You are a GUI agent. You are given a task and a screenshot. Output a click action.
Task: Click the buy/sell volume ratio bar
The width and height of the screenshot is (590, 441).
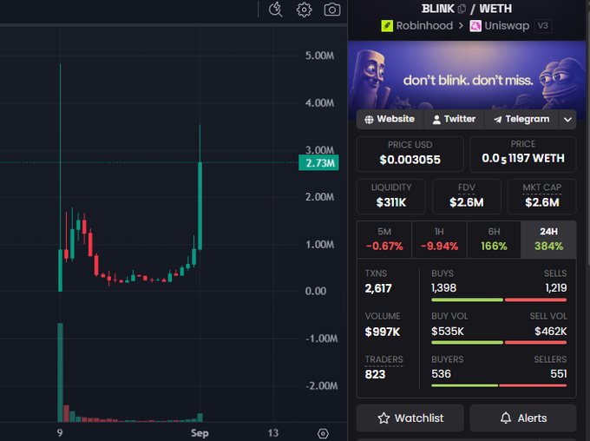(499, 343)
